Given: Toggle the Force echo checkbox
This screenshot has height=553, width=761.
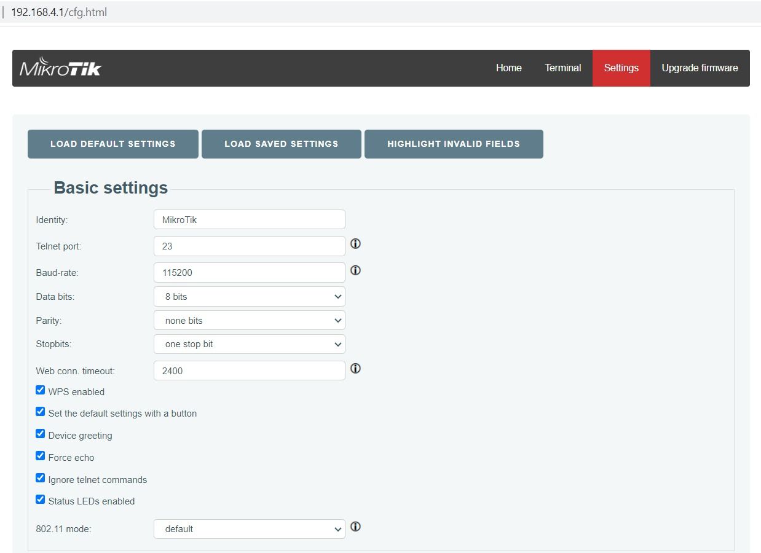Looking at the screenshot, I should (x=41, y=456).
